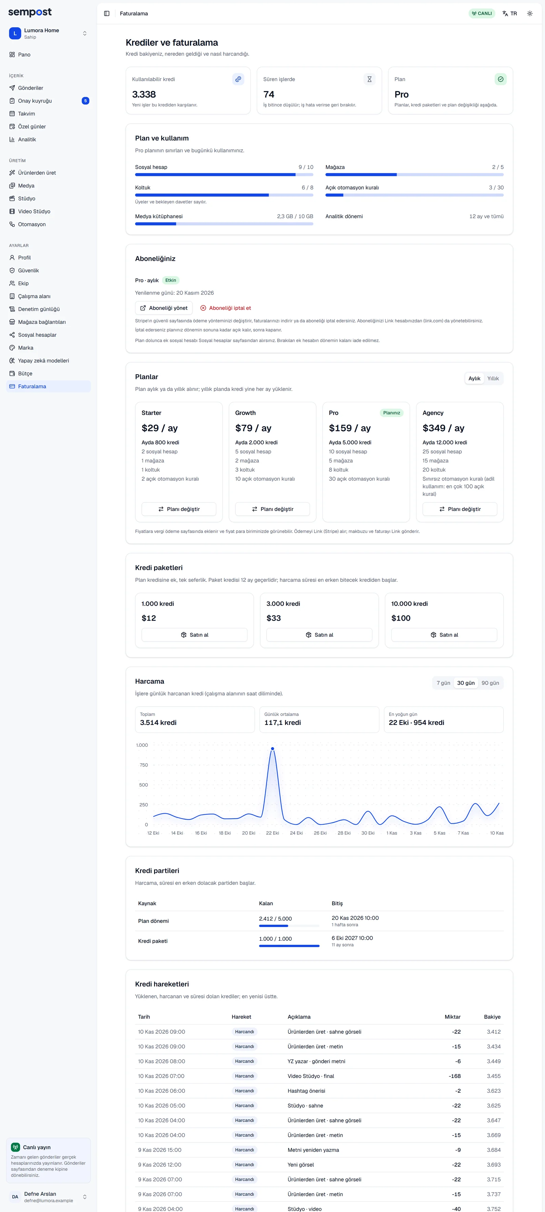545x1212 pixels.
Task: Collapse sidebar with the panel toggle icon
Action: coord(107,14)
